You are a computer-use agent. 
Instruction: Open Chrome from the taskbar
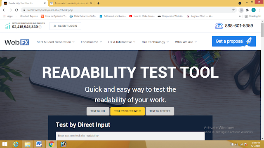(x=51, y=144)
